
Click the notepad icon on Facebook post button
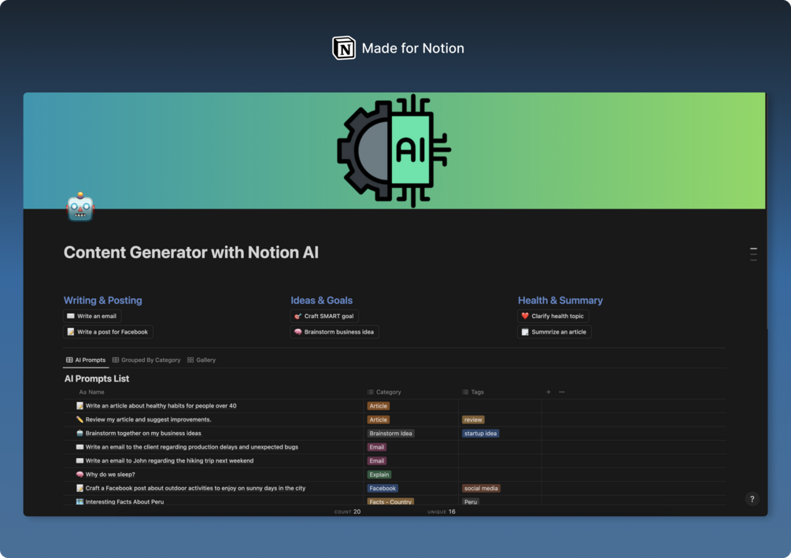(71, 332)
